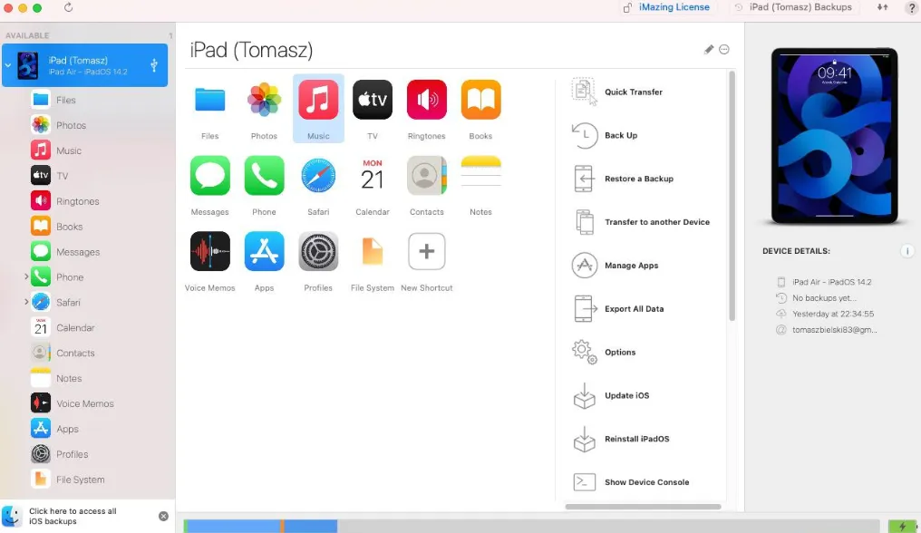Expand the Phone sidebar item arrow
The image size is (921, 533).
pos(26,276)
